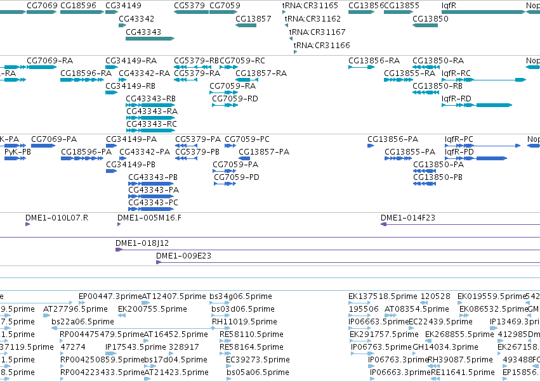This screenshot has width=540, height=382.
Task: Click the CG13850 gene label
Action: pos(430,18)
